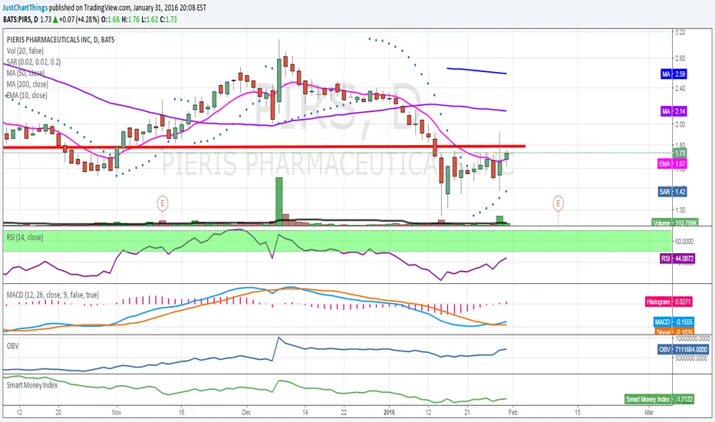
Task: Select the OBV 7111664 value label
Action: click(683, 349)
